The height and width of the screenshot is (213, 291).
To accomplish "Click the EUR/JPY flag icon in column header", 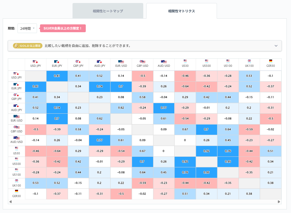I will pyautogui.click(x=57, y=61).
